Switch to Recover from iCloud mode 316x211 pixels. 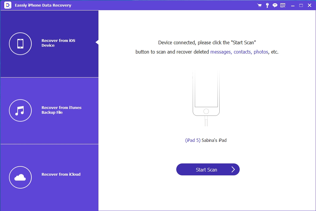pos(61,174)
